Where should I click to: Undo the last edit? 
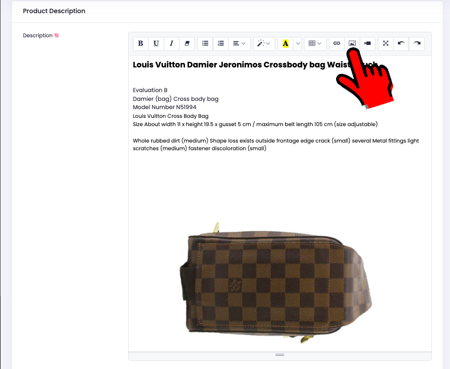(x=401, y=43)
